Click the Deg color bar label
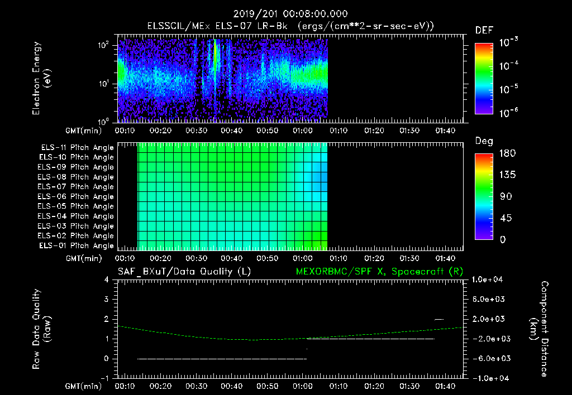 click(x=484, y=141)
